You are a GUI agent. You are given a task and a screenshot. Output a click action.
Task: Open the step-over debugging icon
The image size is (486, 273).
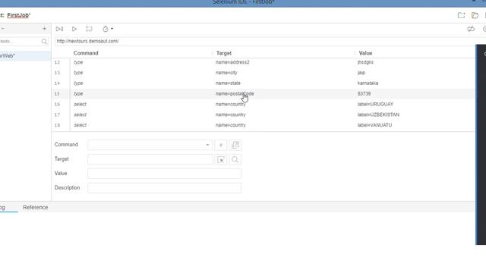click(x=89, y=29)
